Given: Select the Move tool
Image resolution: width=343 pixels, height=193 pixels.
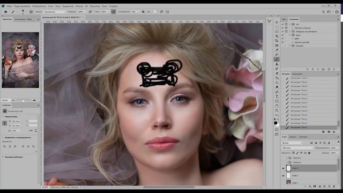Looking at the screenshot, I should (x=277, y=23).
